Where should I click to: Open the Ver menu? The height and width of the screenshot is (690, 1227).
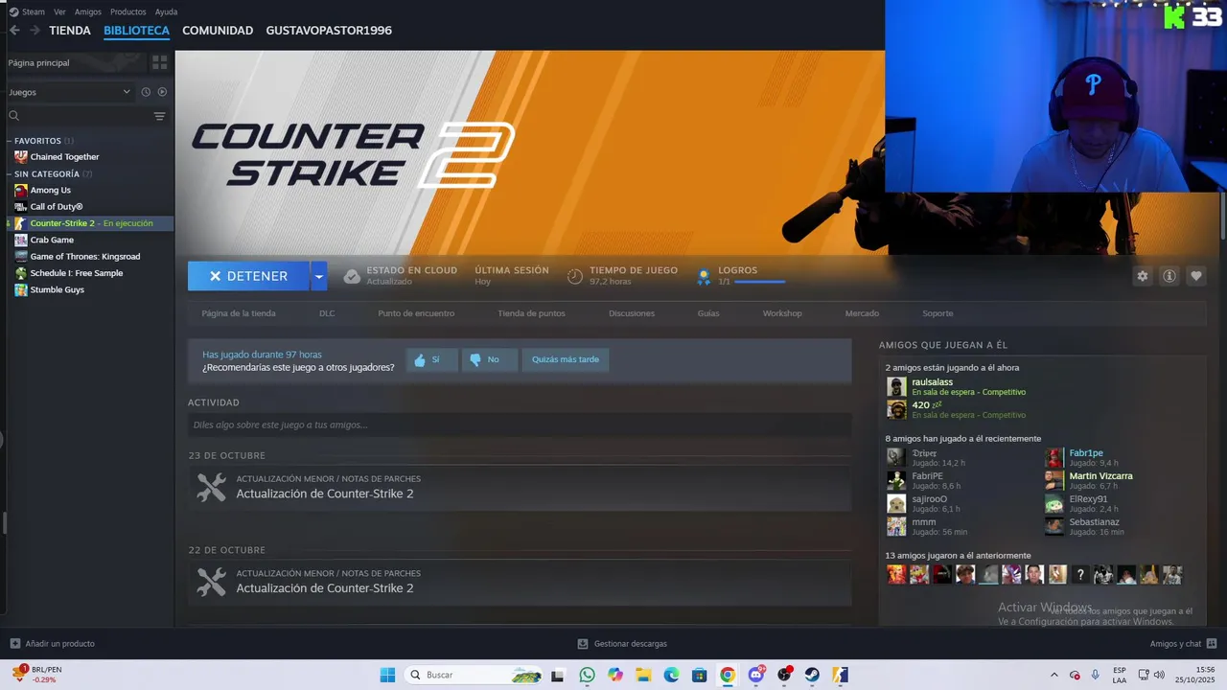point(60,11)
